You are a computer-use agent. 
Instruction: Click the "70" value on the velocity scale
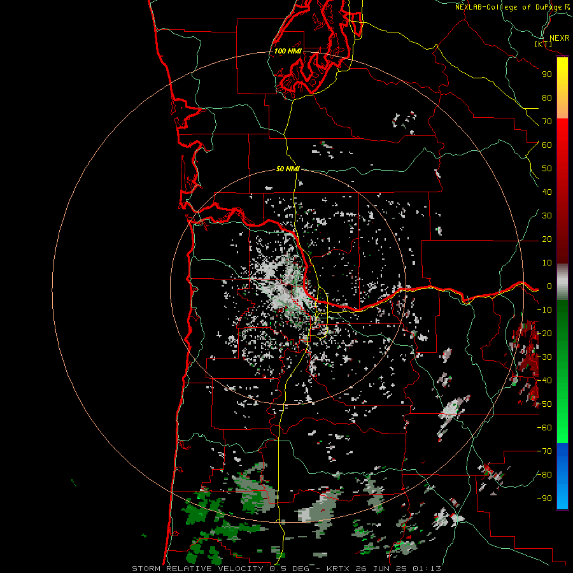(x=547, y=122)
